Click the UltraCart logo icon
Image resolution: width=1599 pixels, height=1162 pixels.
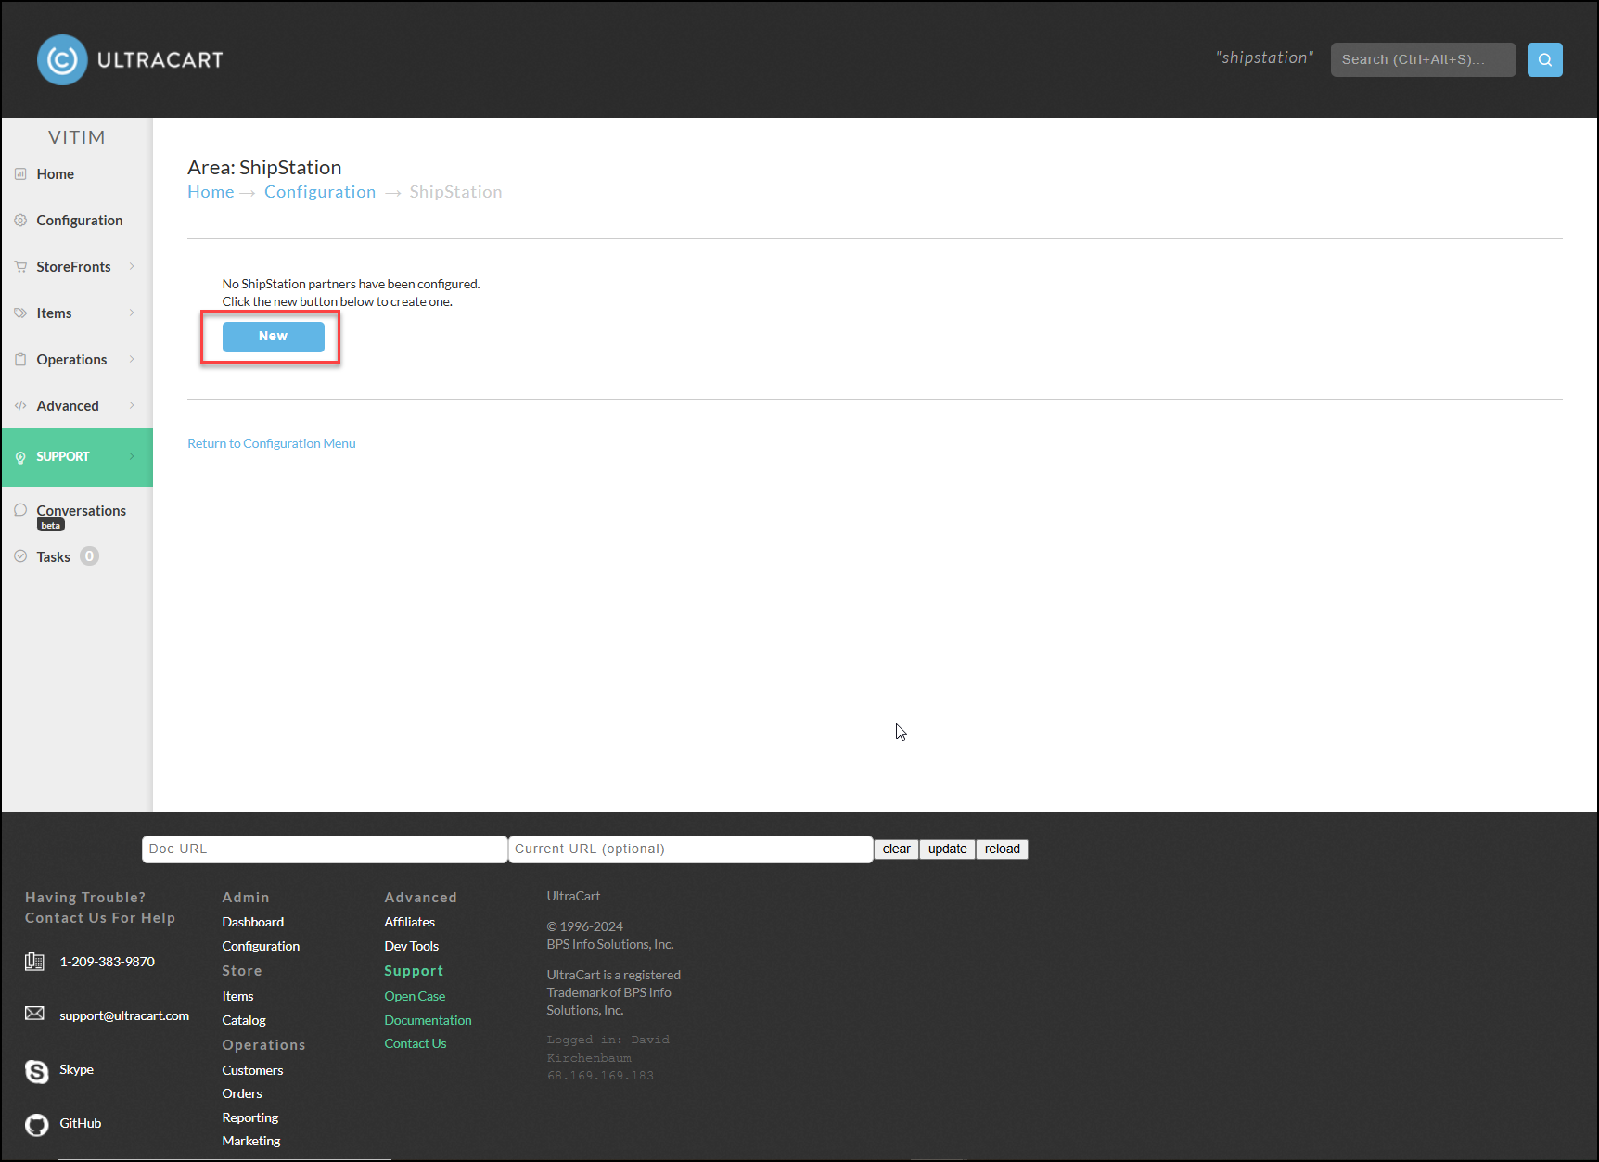click(x=62, y=60)
